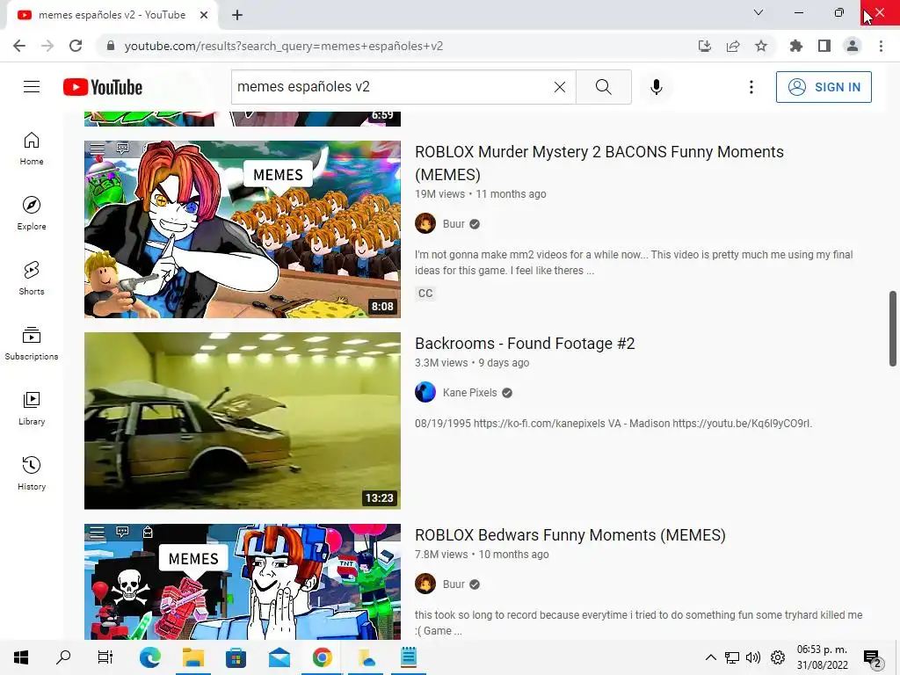The width and height of the screenshot is (900, 675).
Task: Go to Home in the sidebar
Action: [32, 149]
